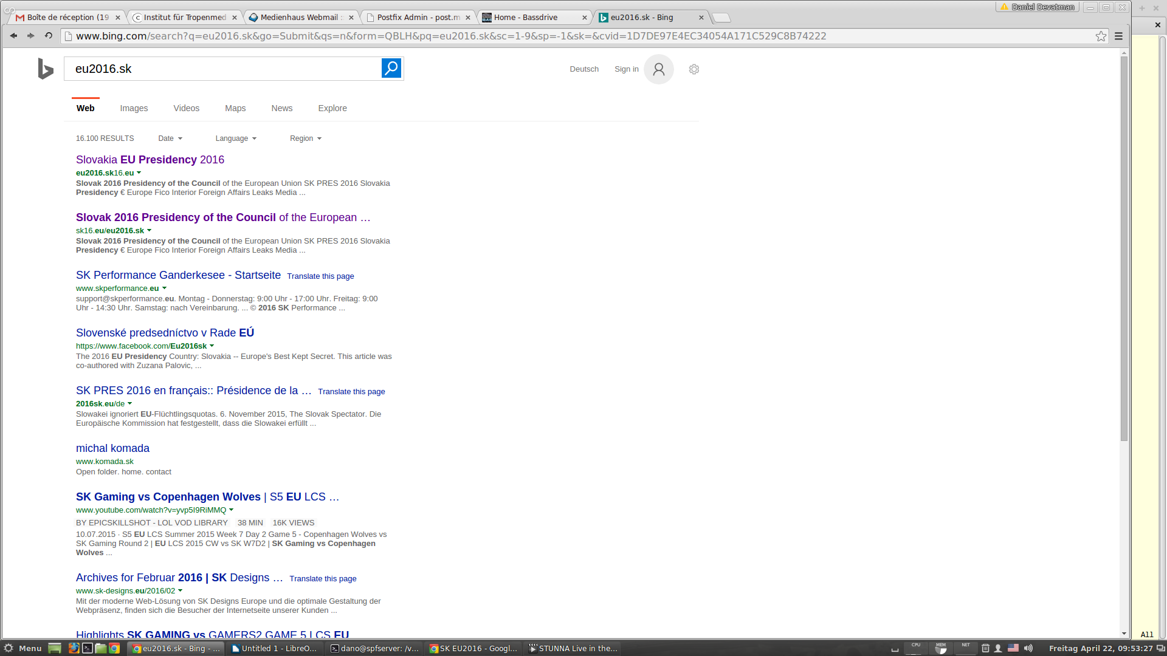Launch Chrome from the taskbar launcher
This screenshot has width=1167, height=656.
114,648
